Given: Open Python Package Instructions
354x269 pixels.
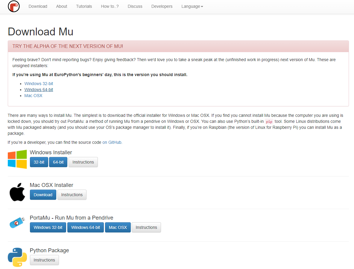Looking at the screenshot, I should (44, 260).
